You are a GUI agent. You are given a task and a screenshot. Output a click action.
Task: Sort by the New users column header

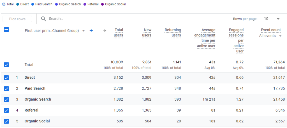tap(147, 33)
